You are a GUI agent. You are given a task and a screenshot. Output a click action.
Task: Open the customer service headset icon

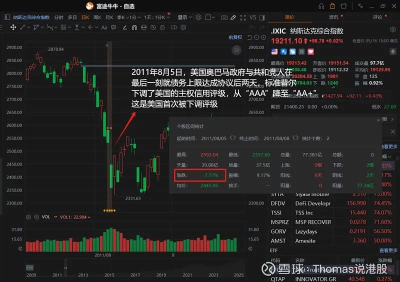click(x=321, y=6)
